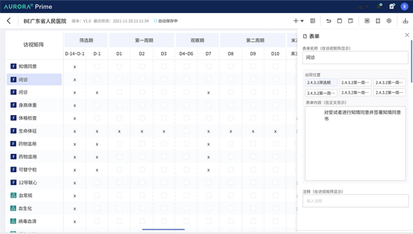Select the 2.4.3.1筛选期 position tag
This screenshot has width=413, height=234.
tap(321, 83)
